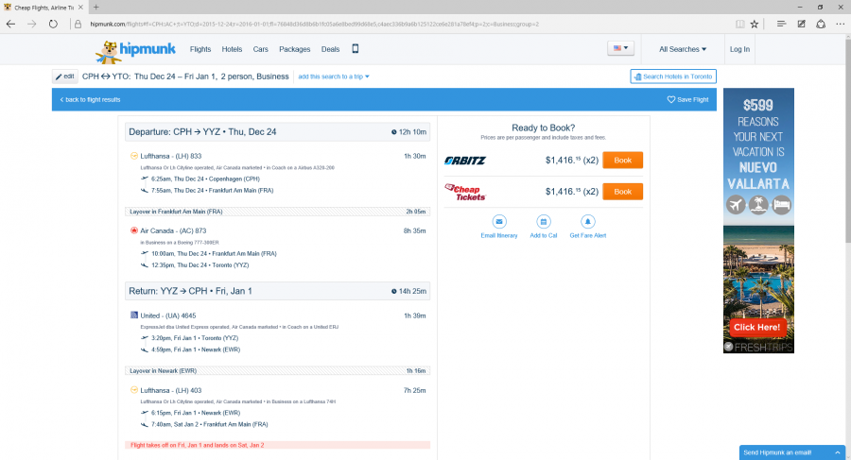Open the Flights menu item
The image size is (851, 460).
[x=200, y=49]
